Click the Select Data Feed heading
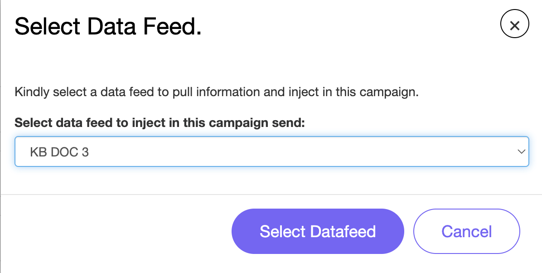Screen dimensions: 542x273 (108, 26)
